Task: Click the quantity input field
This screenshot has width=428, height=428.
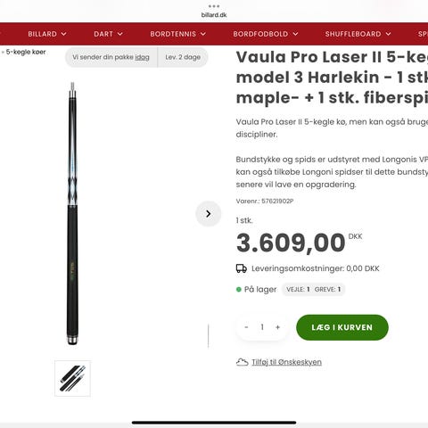Action: point(262,327)
